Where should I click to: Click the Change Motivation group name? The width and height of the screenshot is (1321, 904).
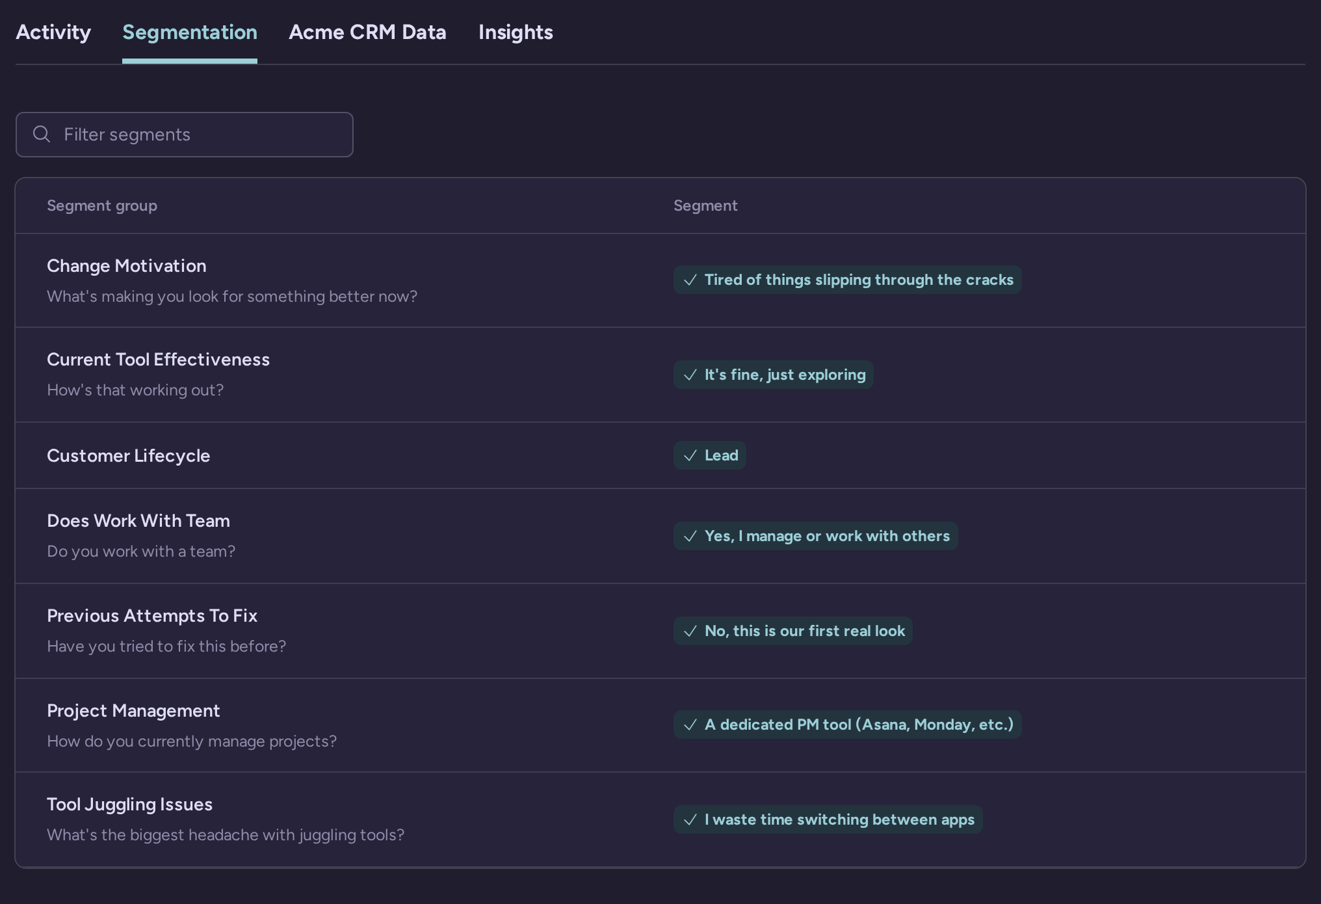tap(127, 266)
